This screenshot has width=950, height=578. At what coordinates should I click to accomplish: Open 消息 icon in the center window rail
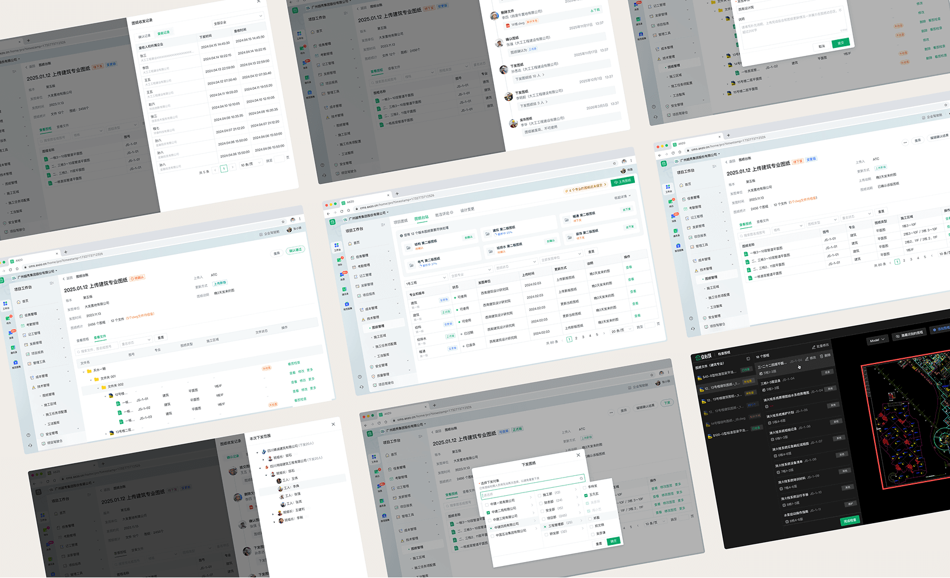[342, 275]
